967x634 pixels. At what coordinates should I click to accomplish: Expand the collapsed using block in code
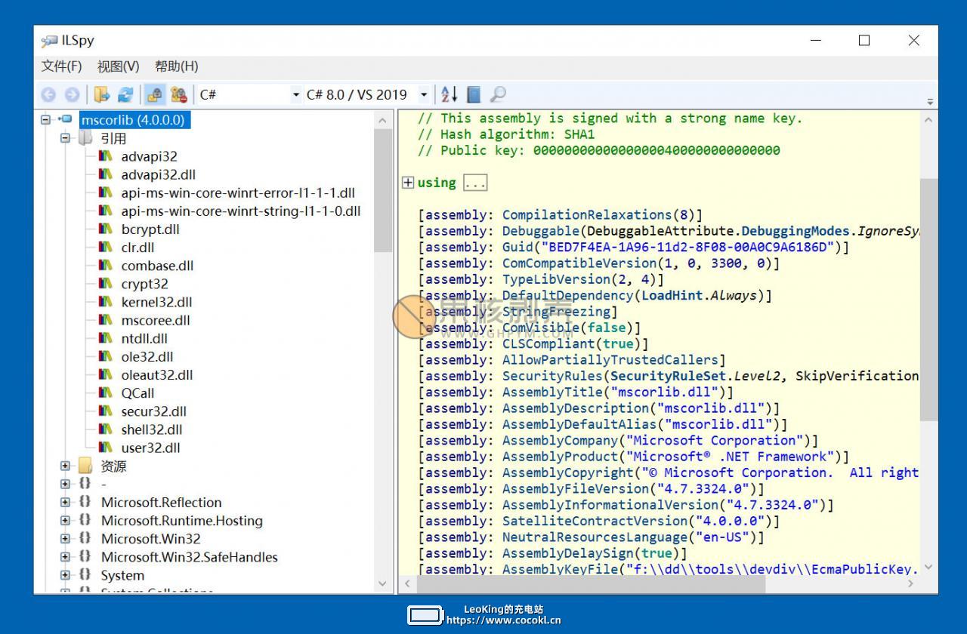coord(408,182)
